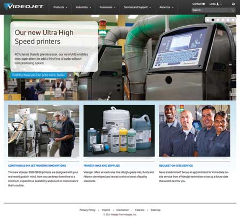The height and width of the screenshot is (218, 240).
Task: Click the Links user profile icon
Action: coord(218,4)
